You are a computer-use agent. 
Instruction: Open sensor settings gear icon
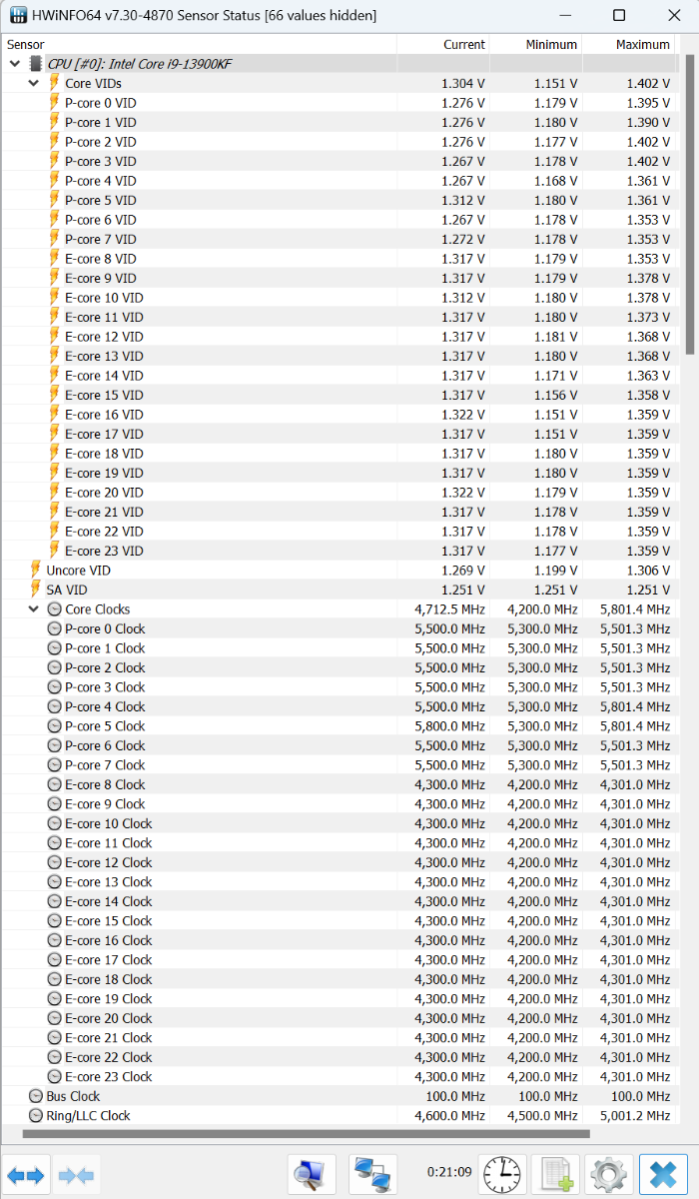pos(608,1174)
